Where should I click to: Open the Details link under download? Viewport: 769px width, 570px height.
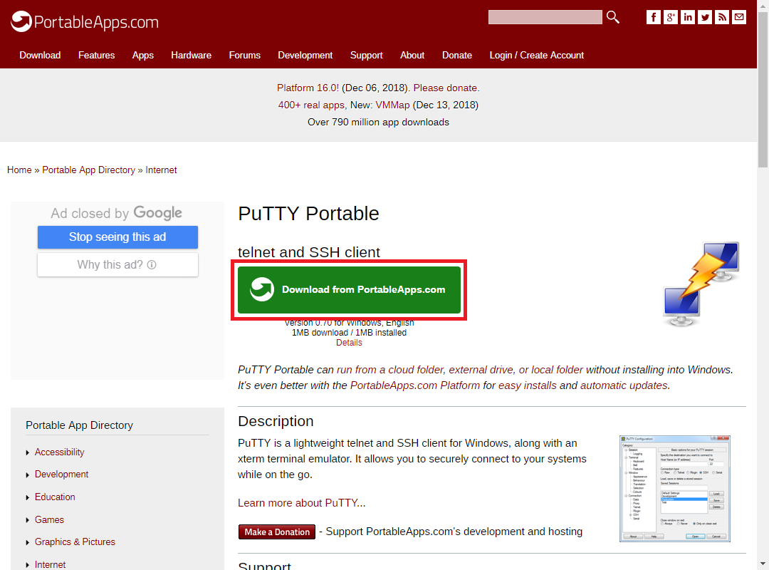click(349, 343)
